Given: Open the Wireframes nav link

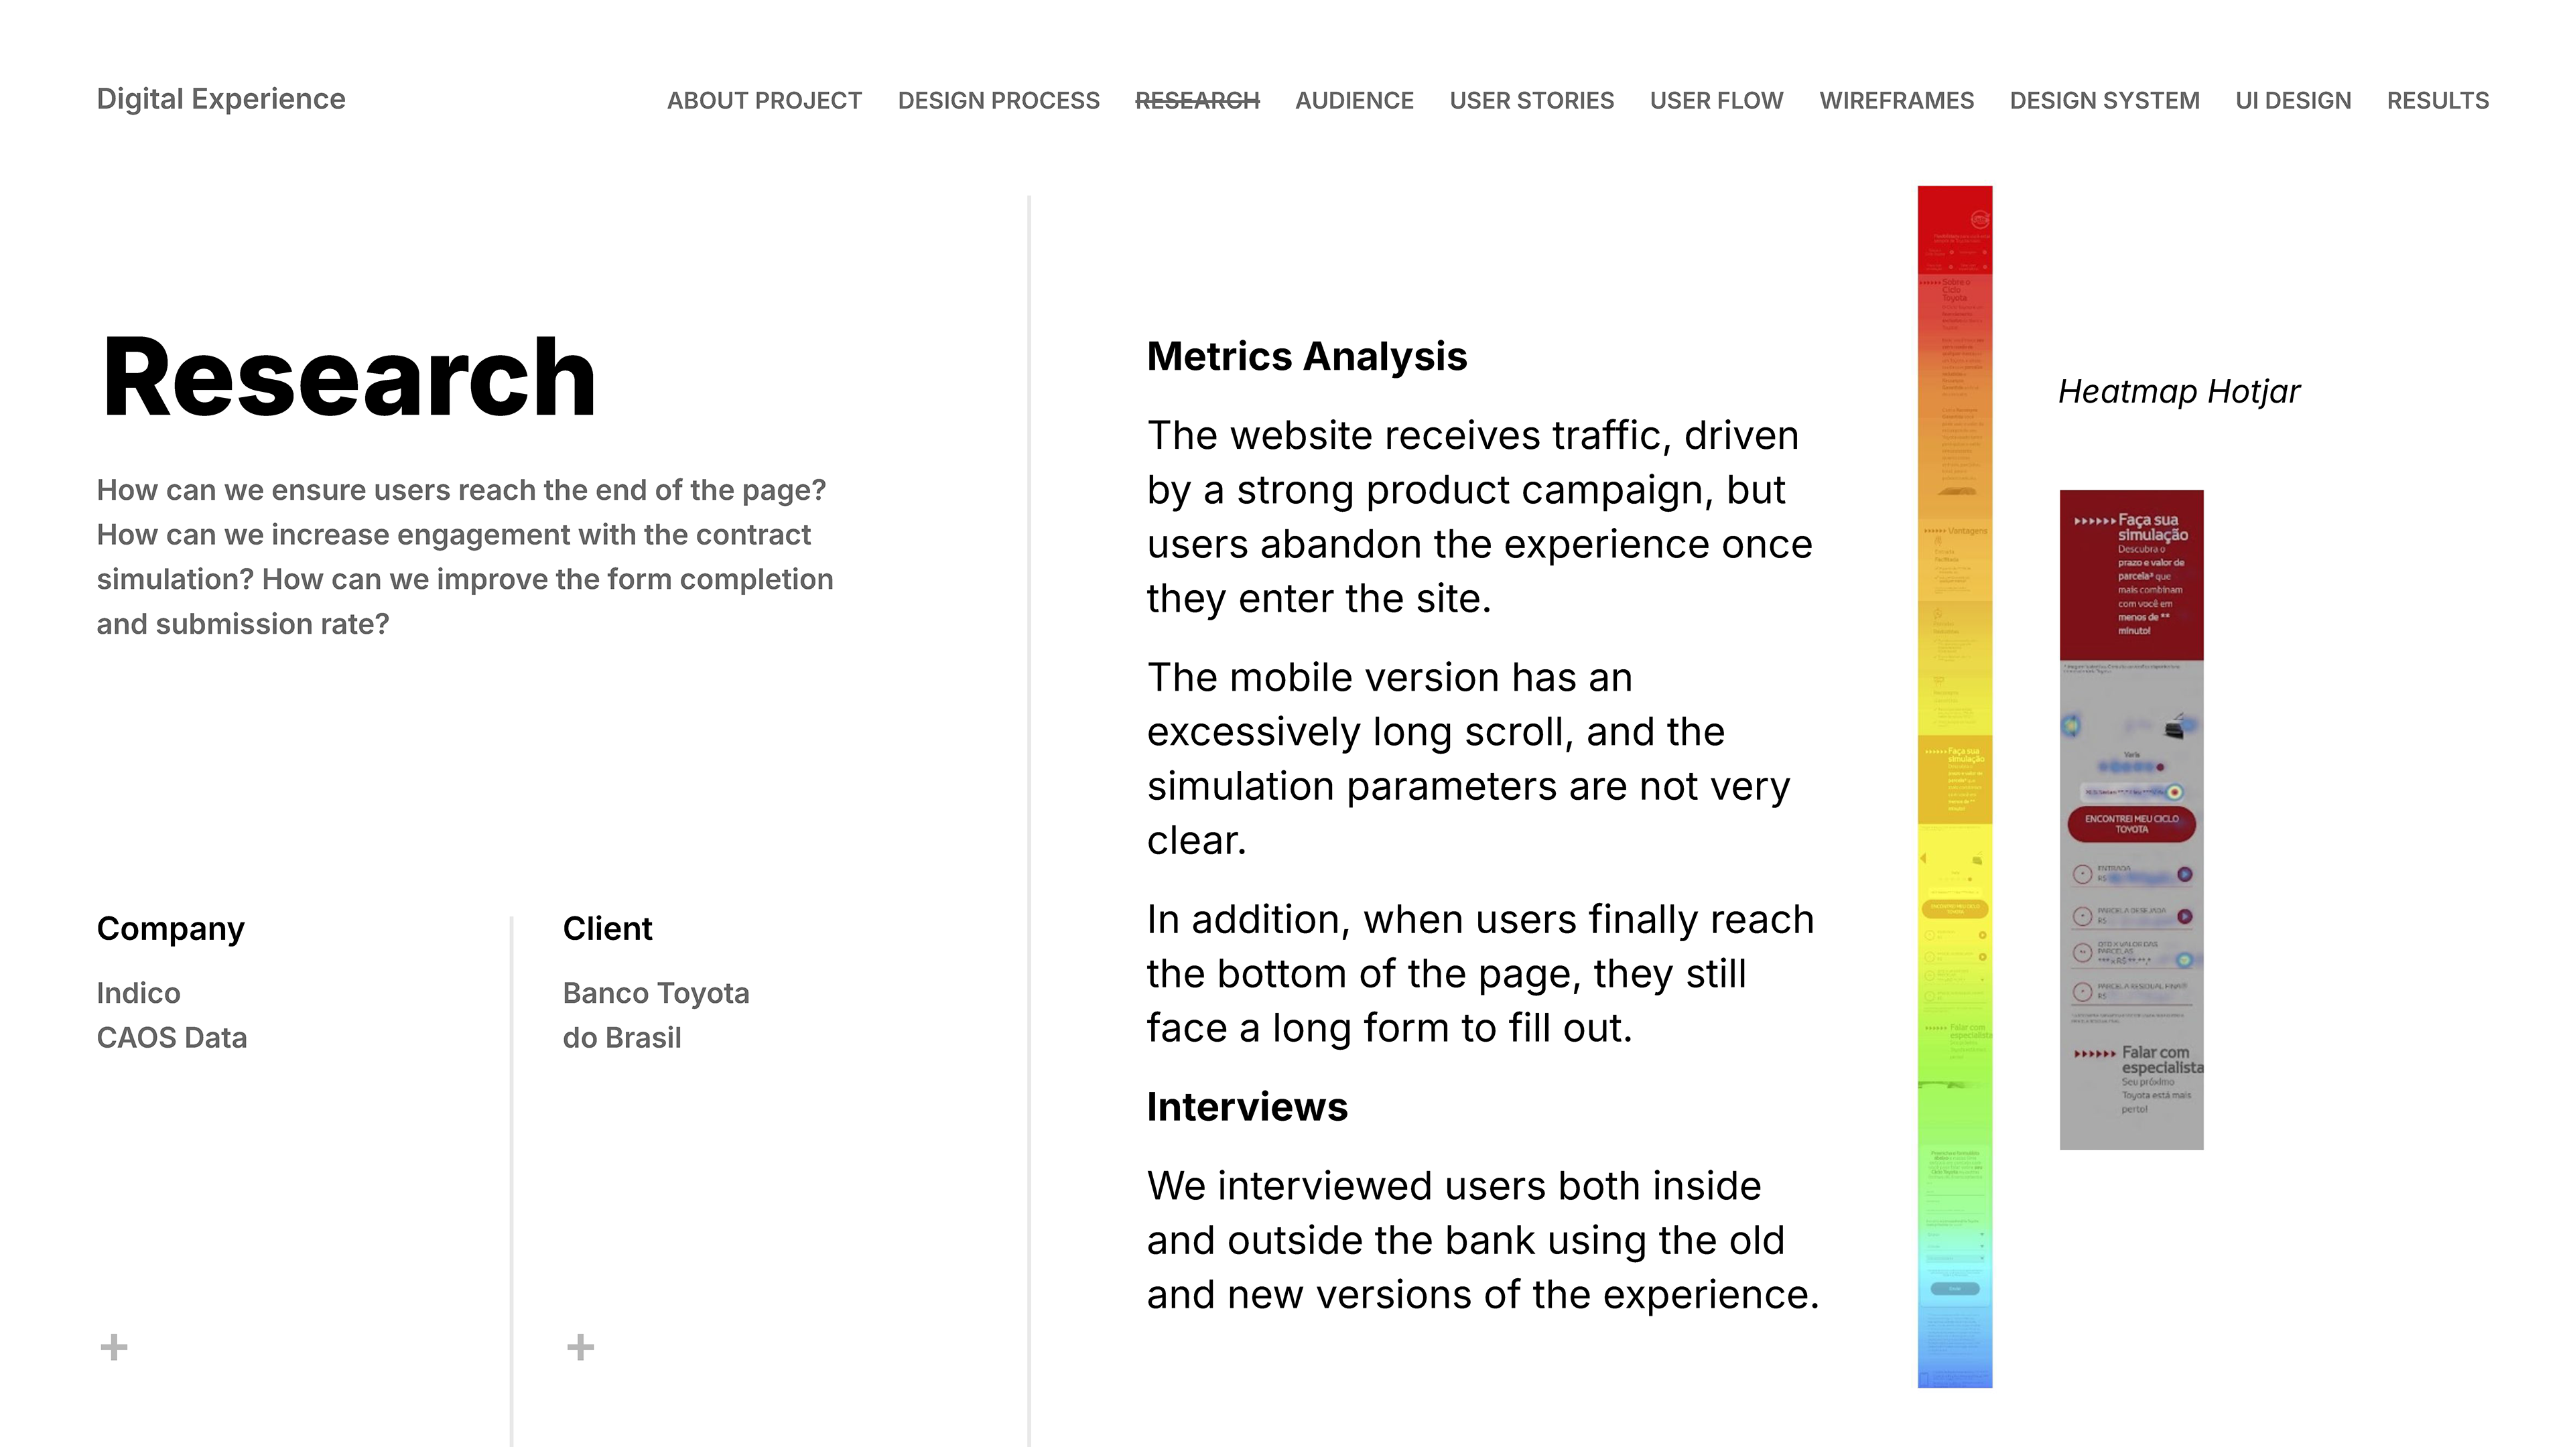Looking at the screenshot, I should 1896,101.
